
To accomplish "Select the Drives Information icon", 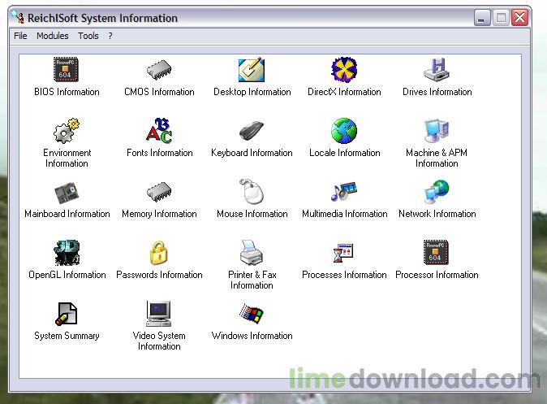I will tap(437, 70).
